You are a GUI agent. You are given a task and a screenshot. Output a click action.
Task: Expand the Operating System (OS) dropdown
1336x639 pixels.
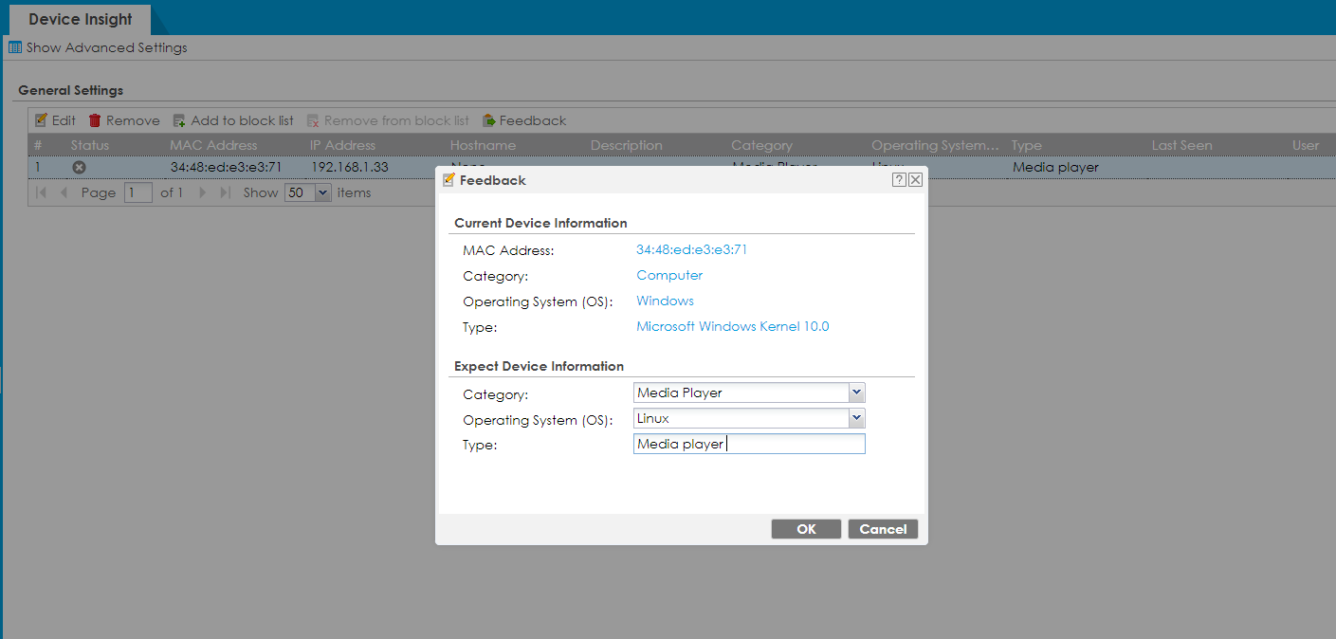[856, 418]
